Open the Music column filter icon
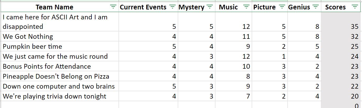362x108 pixels. [x=246, y=7]
